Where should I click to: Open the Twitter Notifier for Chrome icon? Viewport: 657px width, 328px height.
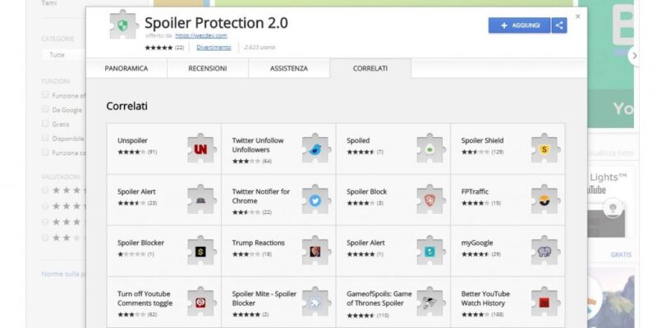point(315,200)
